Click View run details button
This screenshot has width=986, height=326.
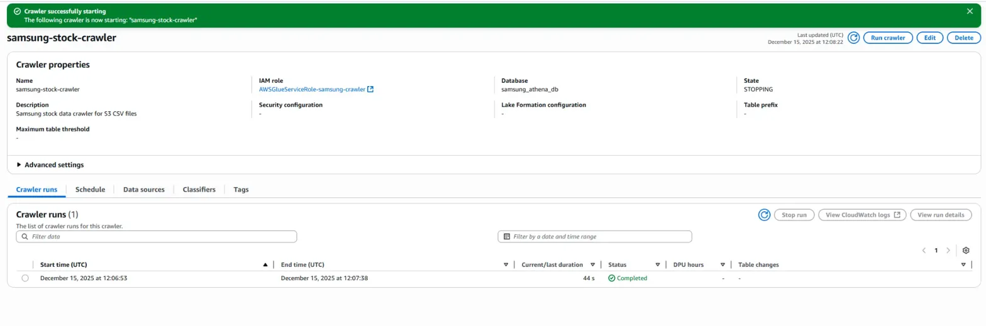(x=941, y=215)
